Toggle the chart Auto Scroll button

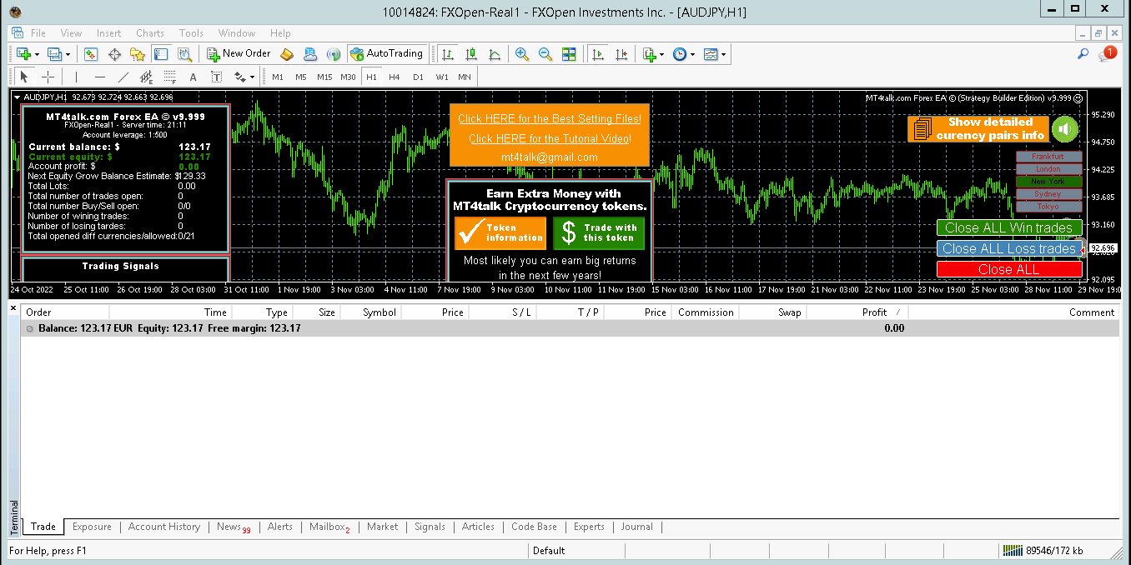597,54
